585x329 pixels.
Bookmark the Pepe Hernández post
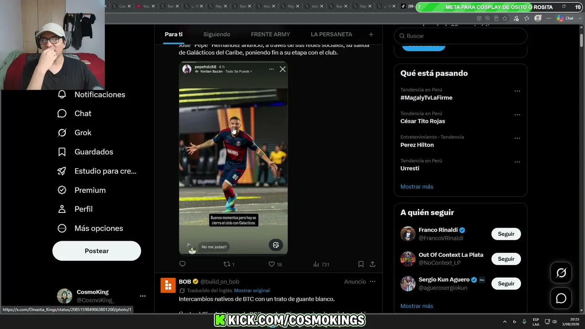point(361,264)
